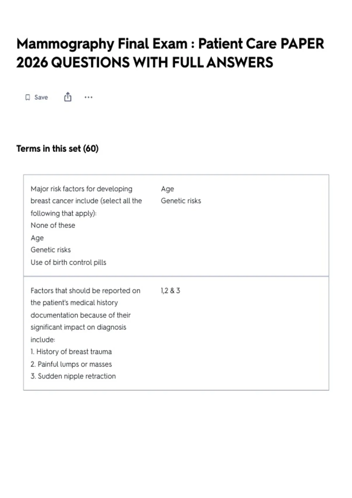Open the three-dots more options menu
The width and height of the screenshot is (352, 498).
click(x=88, y=97)
